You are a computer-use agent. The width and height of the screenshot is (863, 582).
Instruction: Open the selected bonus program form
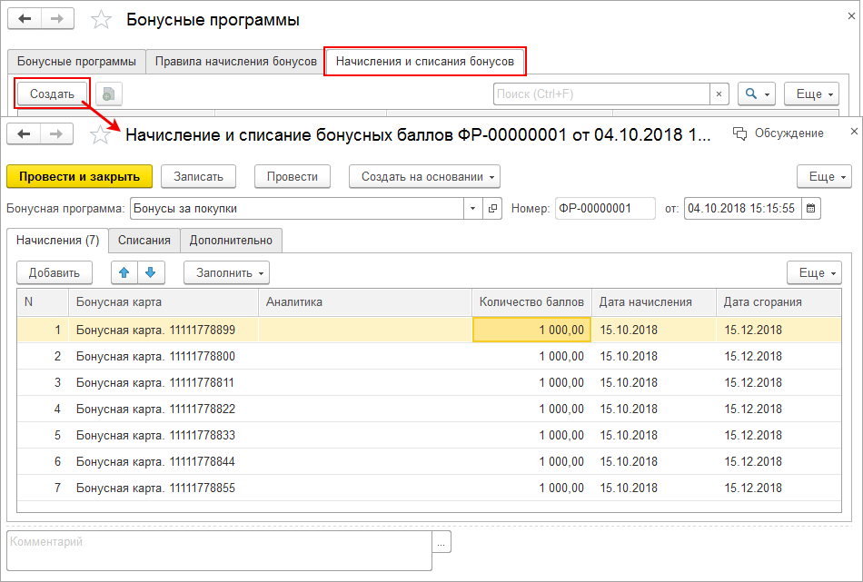[492, 209]
